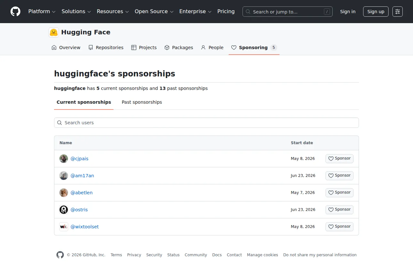Click the avatar of ostris
The image size is (413, 272).
pyautogui.click(x=64, y=210)
